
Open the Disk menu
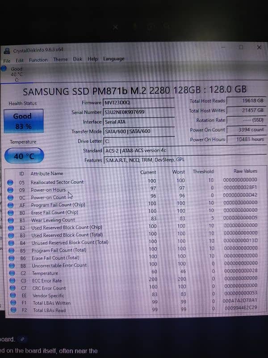coord(77,59)
